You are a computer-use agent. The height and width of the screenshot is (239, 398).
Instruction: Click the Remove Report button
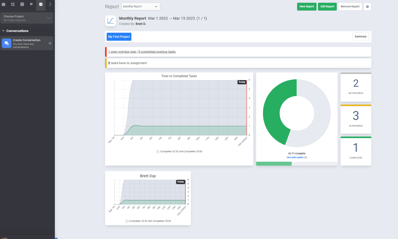click(x=350, y=7)
